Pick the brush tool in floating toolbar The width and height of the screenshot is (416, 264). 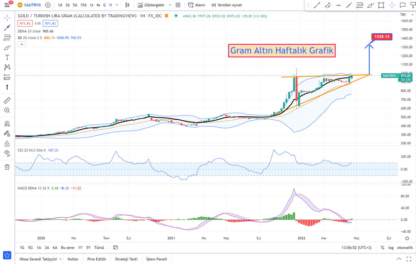(371, 5)
